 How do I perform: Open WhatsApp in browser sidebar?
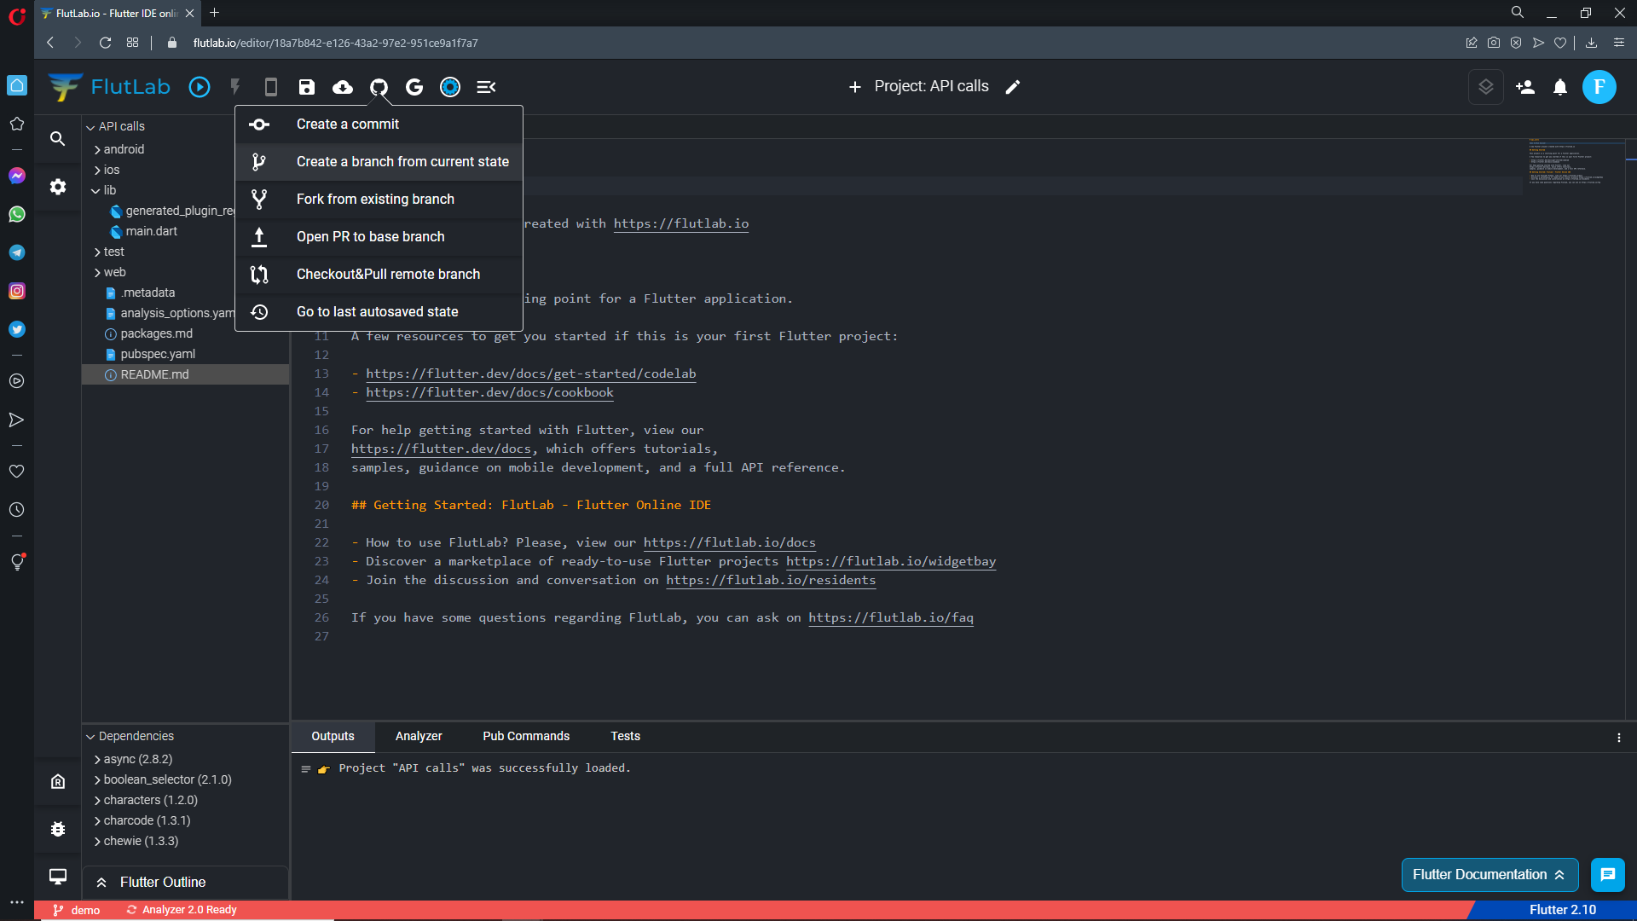coord(17,214)
